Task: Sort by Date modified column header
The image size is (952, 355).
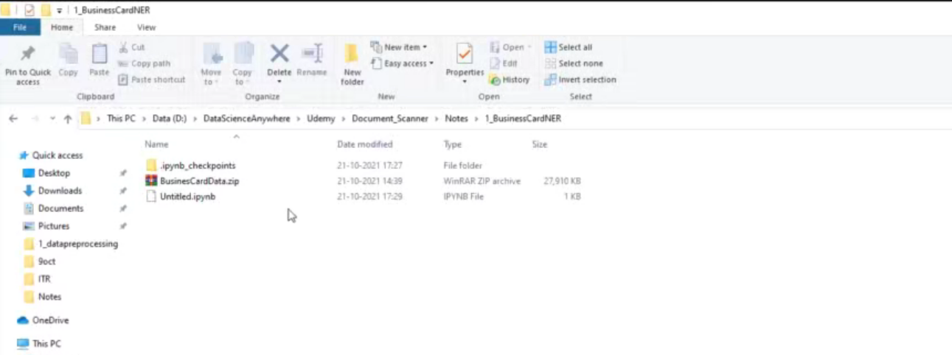Action: coord(364,144)
